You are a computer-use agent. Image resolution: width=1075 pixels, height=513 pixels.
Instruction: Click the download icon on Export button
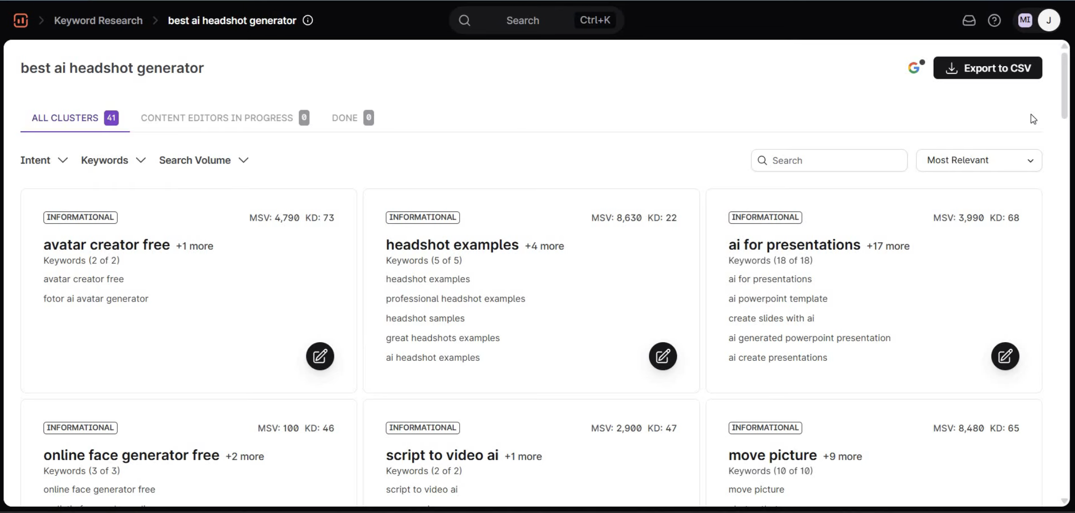tap(952, 68)
